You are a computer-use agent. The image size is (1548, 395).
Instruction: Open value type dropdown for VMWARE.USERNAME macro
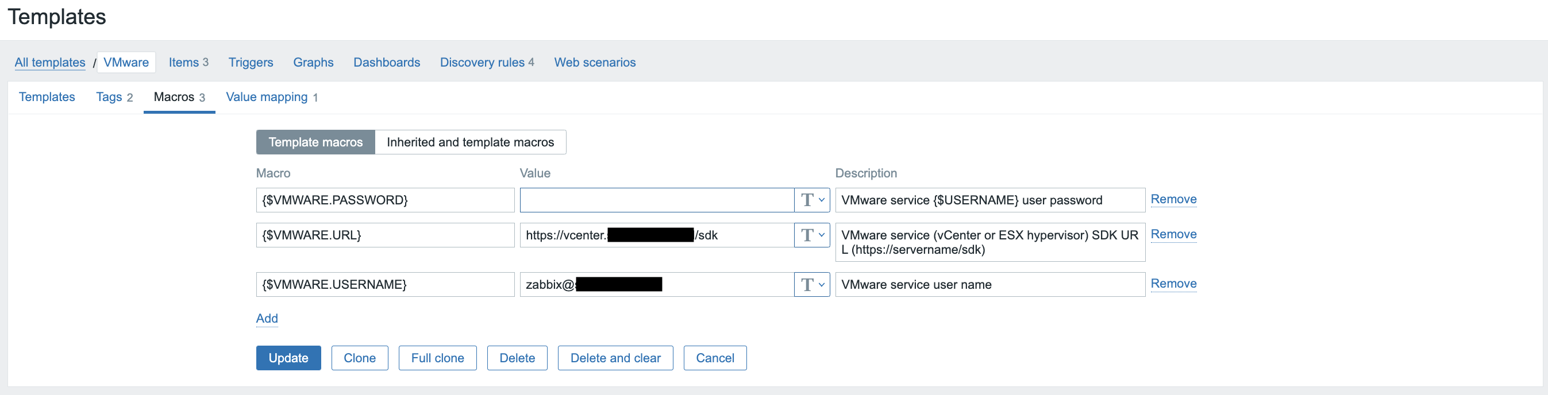pyautogui.click(x=811, y=285)
